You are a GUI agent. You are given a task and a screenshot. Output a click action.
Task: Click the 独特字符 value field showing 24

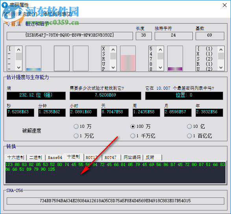coord(174,36)
